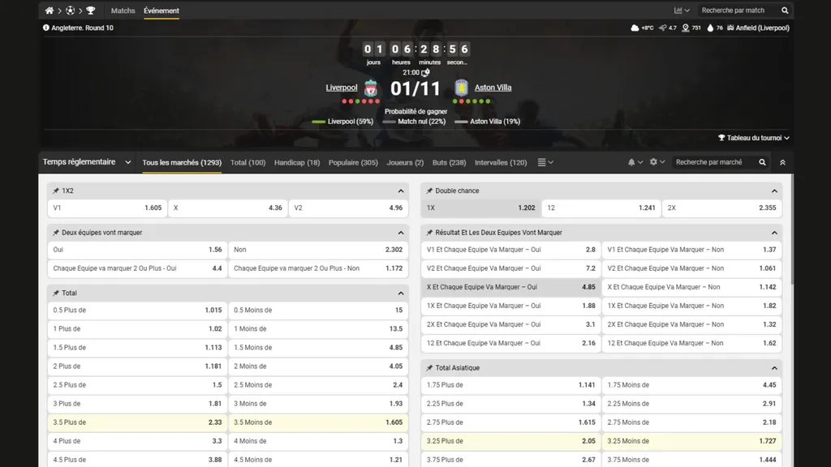Open the gear settings for markets

[x=657, y=162]
